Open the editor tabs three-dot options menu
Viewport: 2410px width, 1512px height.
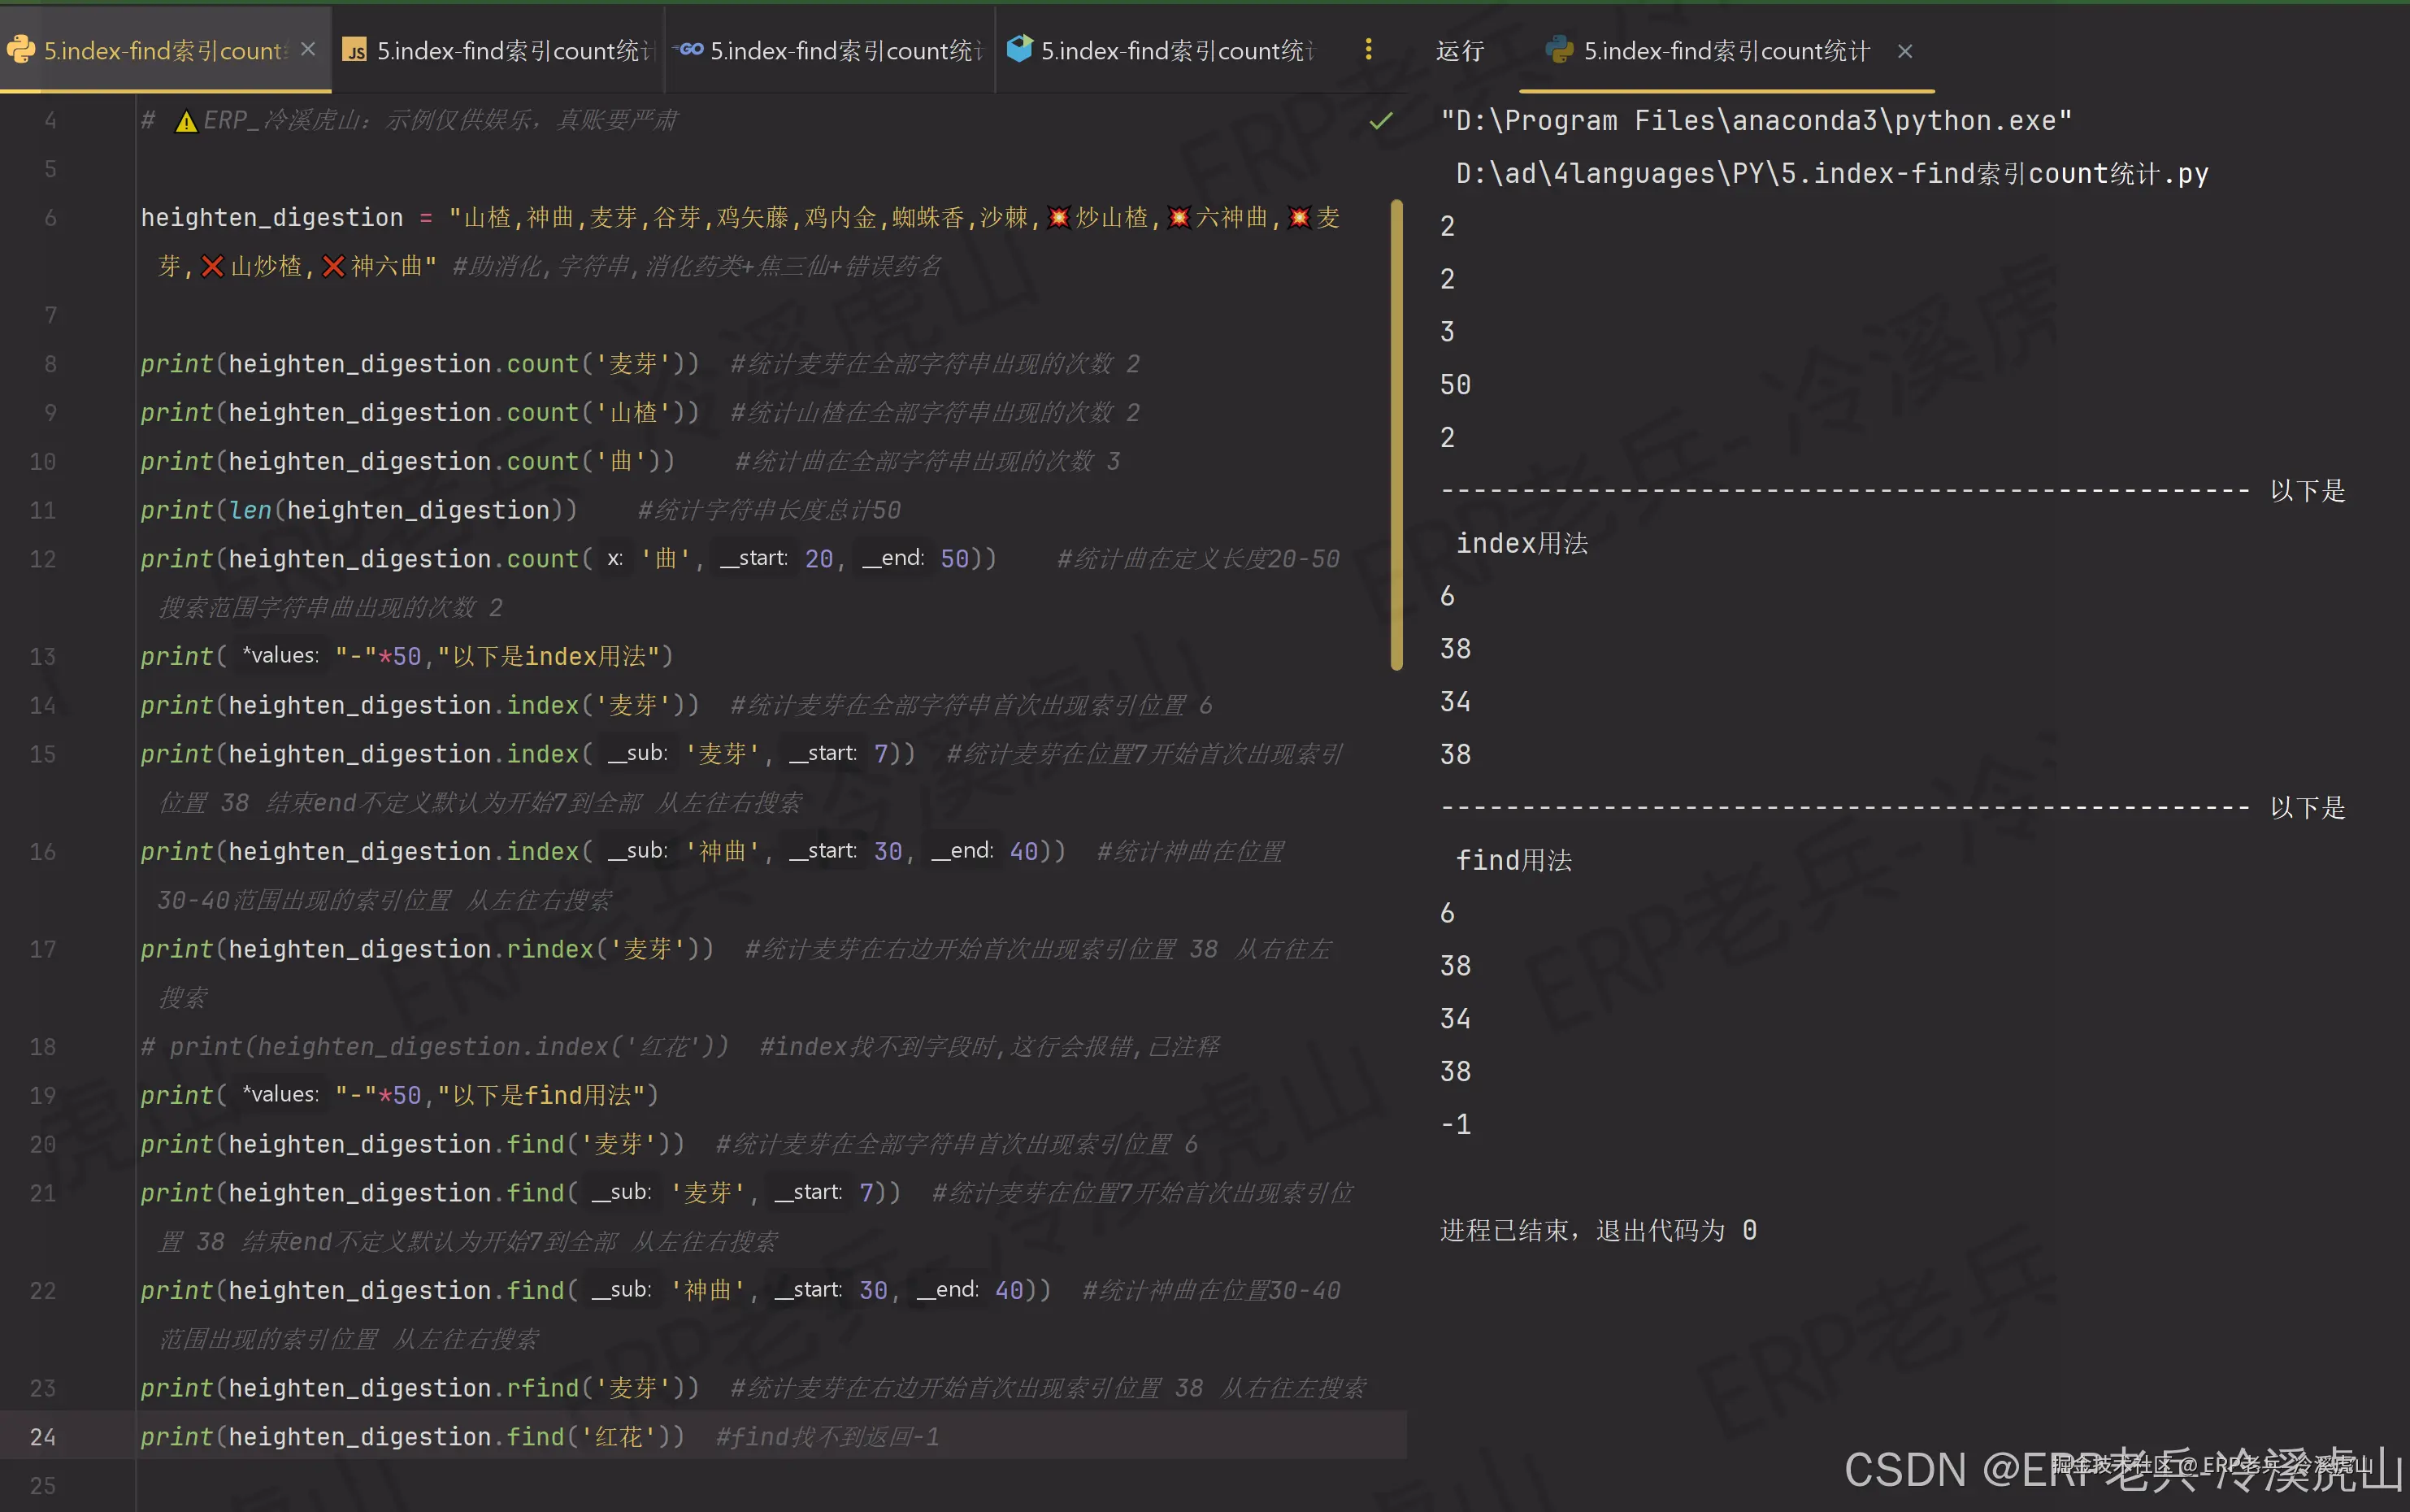[x=1369, y=49]
